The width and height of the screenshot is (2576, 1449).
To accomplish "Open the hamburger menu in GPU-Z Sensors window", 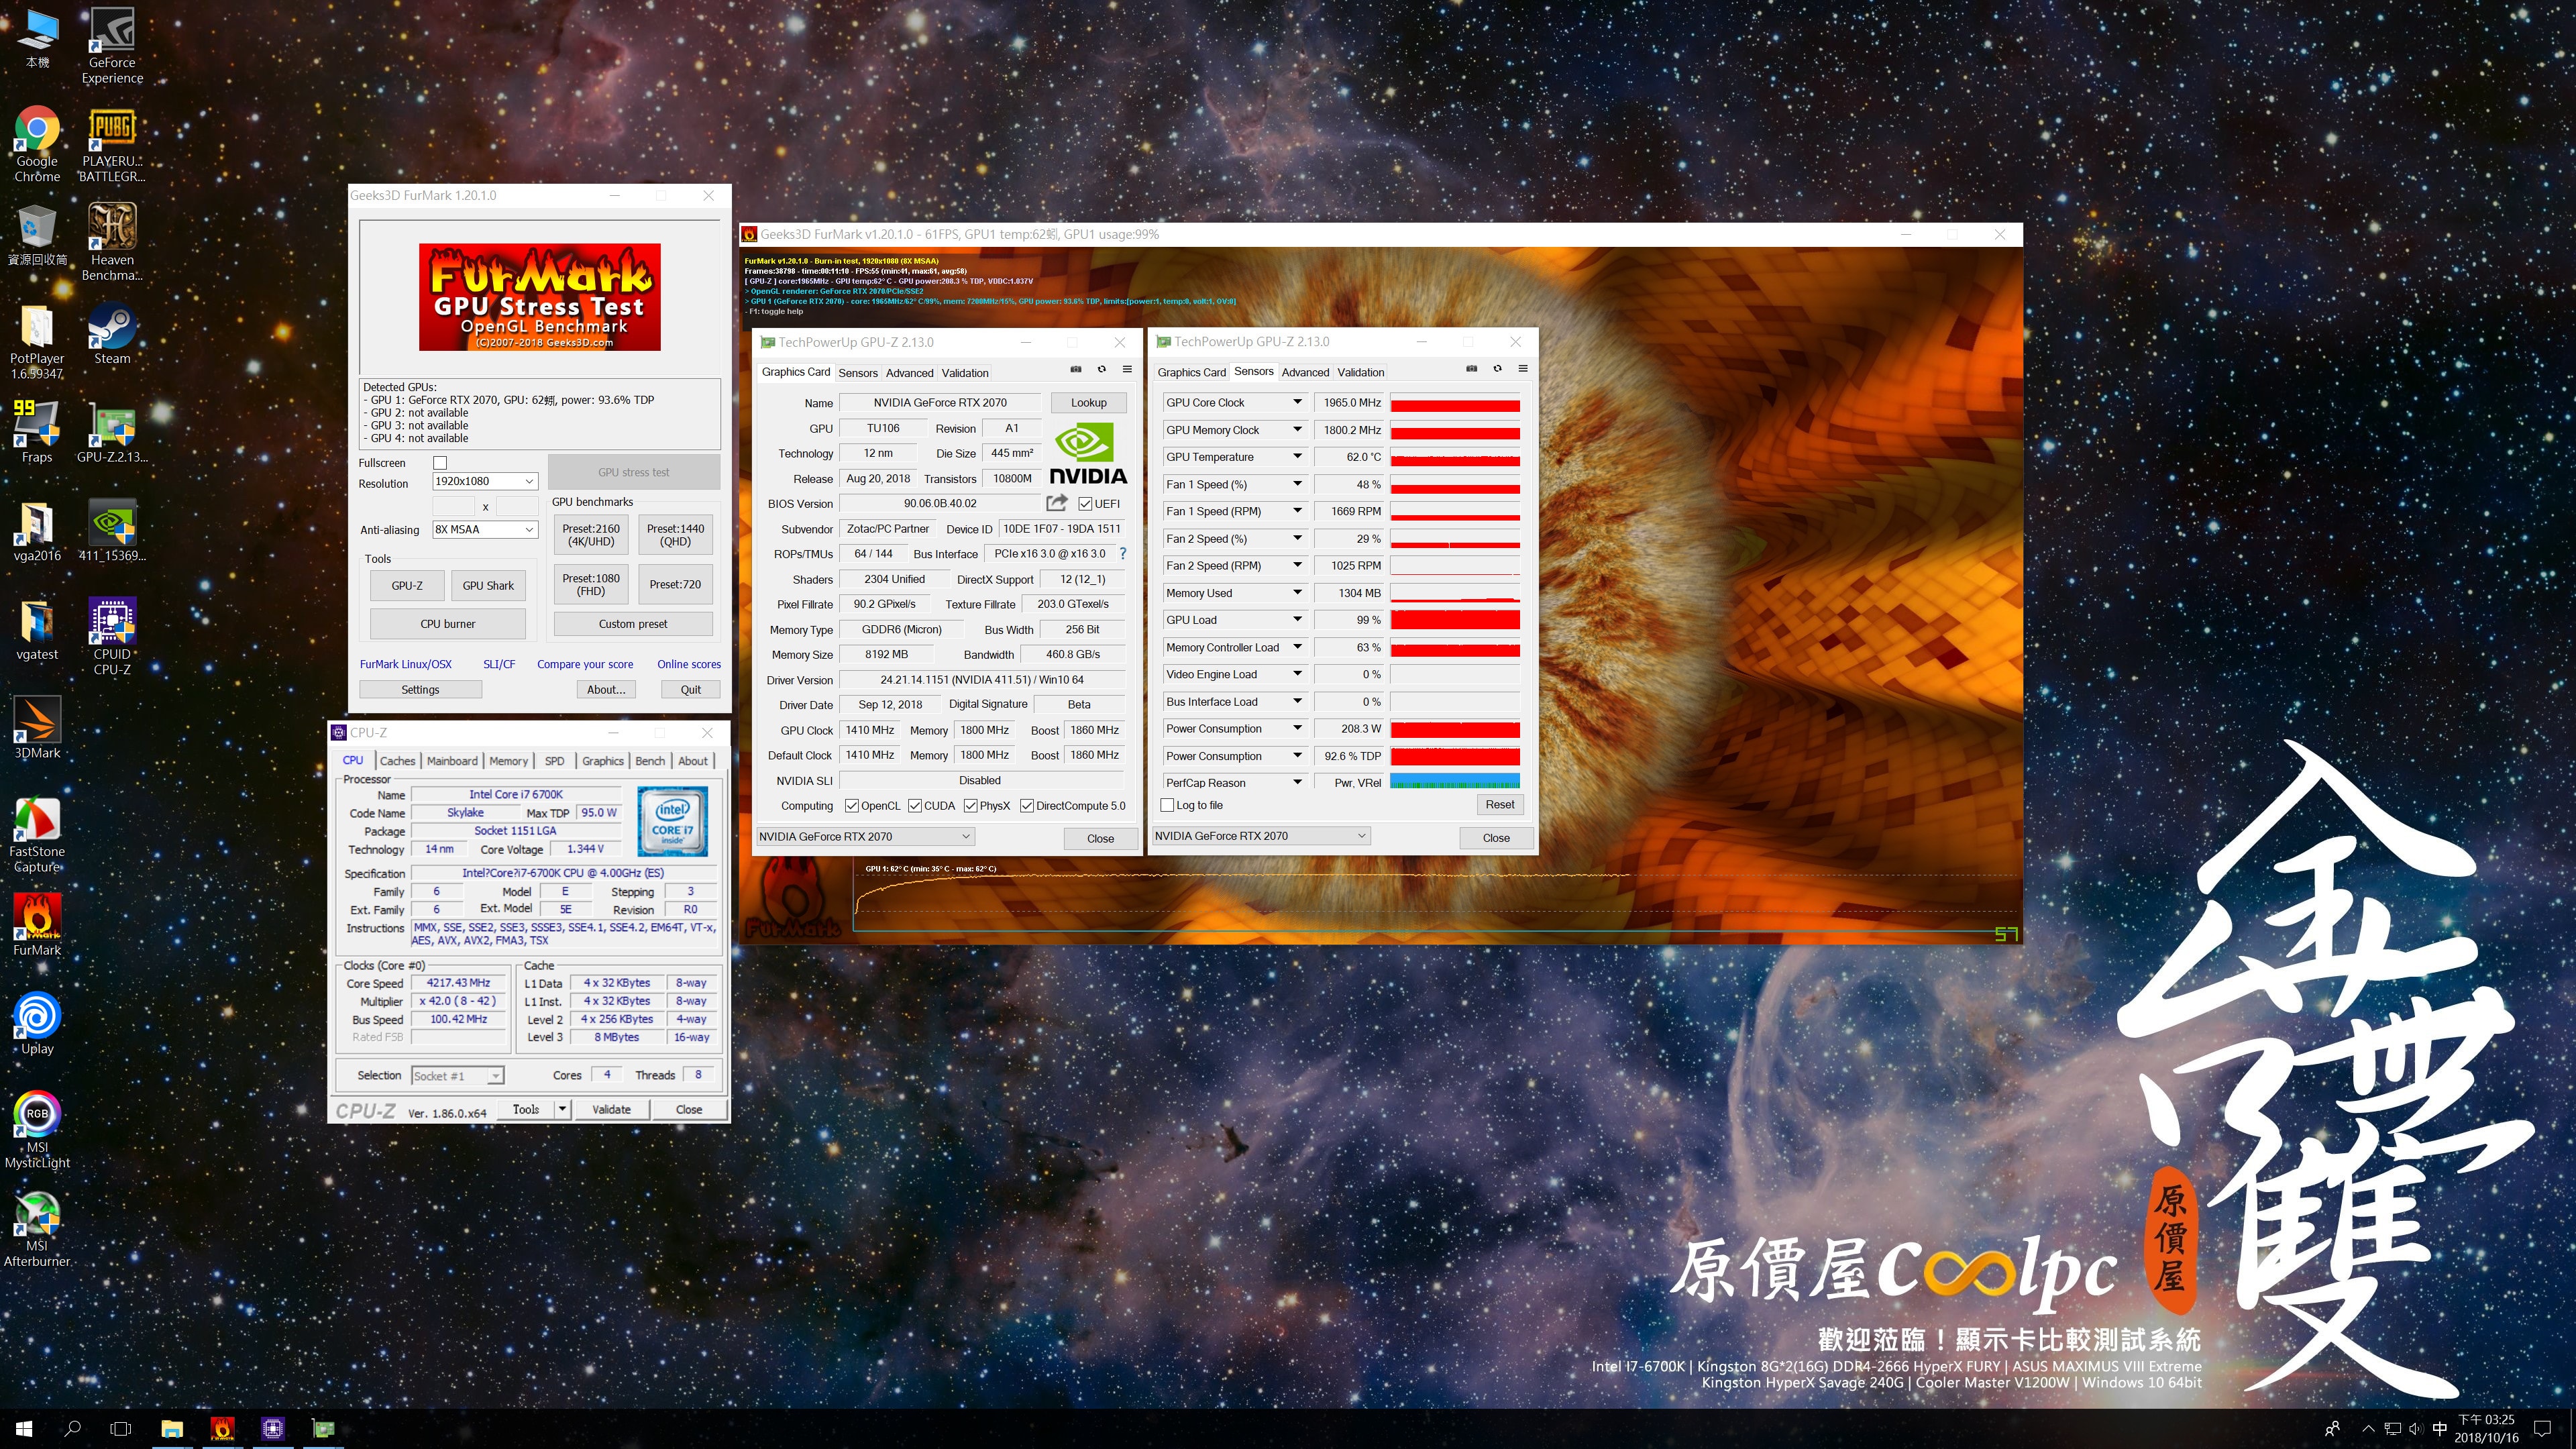I will pos(1523,369).
